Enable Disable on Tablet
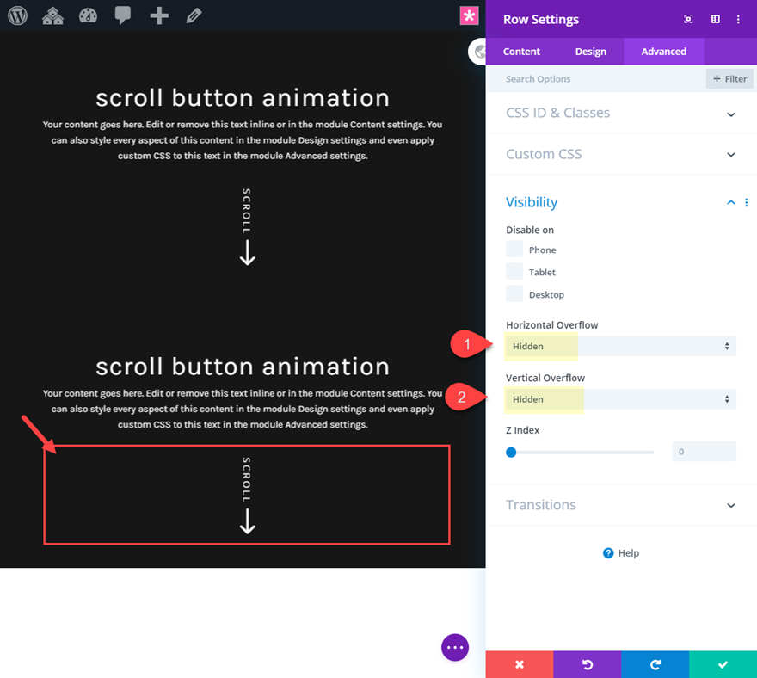Screen dimensions: 757x678 coord(515,271)
